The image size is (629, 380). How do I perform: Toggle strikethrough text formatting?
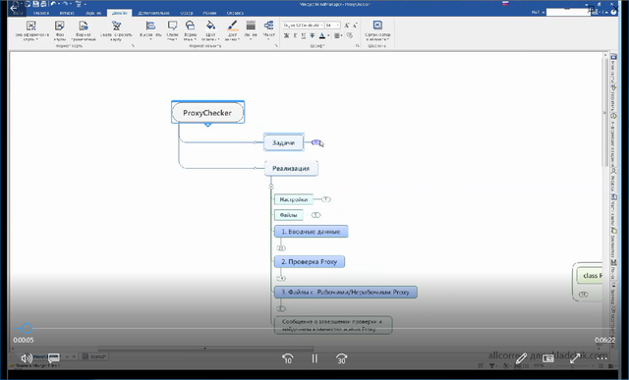point(313,35)
